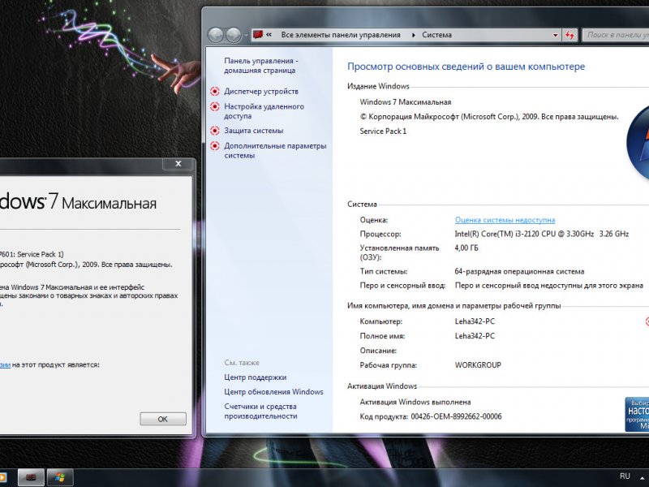Click the WORKGROUP workgroup value
Viewport: 649px width, 487px height.
point(478,365)
